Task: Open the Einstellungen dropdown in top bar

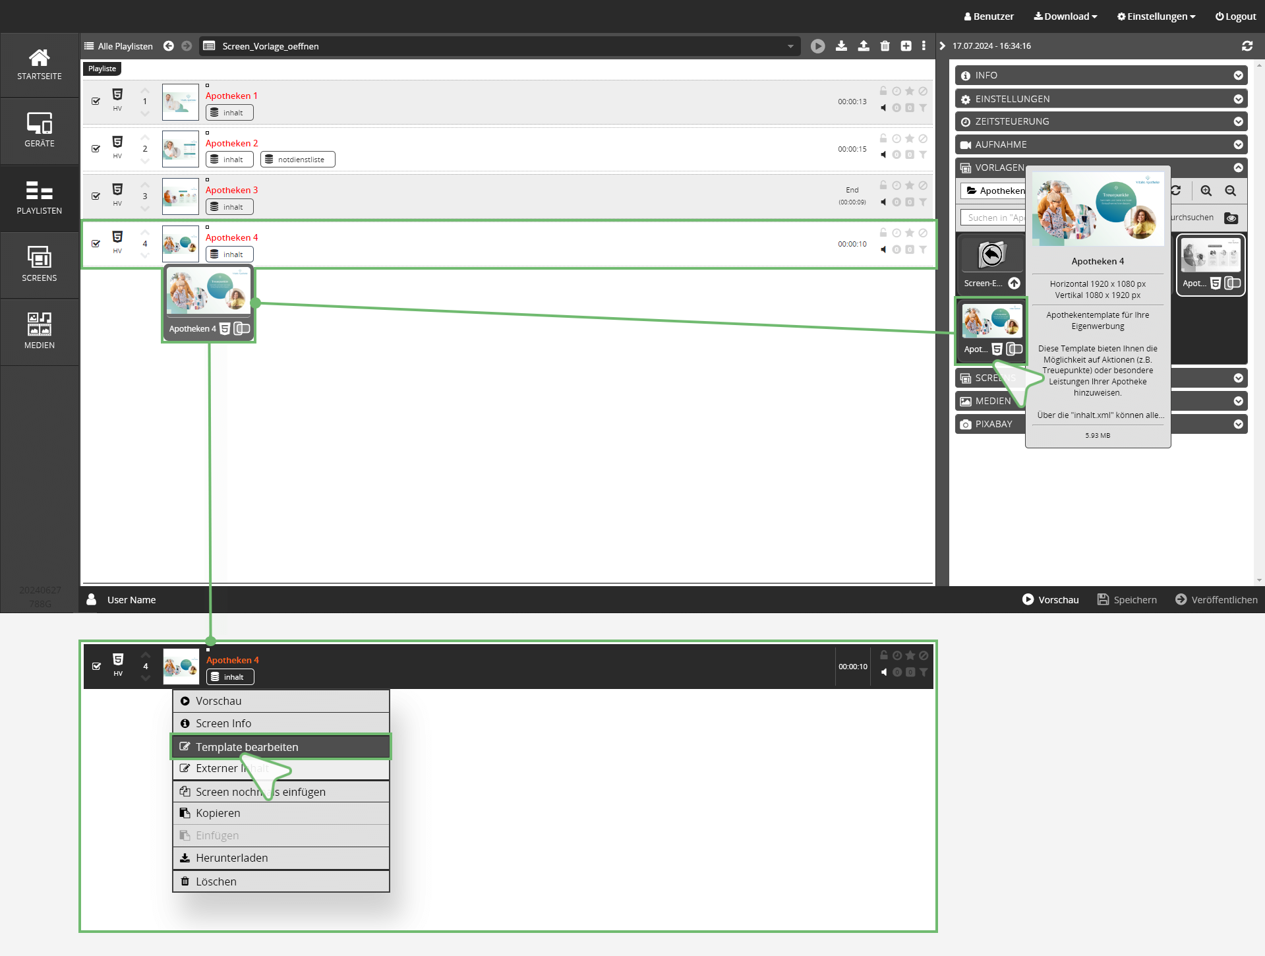Action: 1156,16
